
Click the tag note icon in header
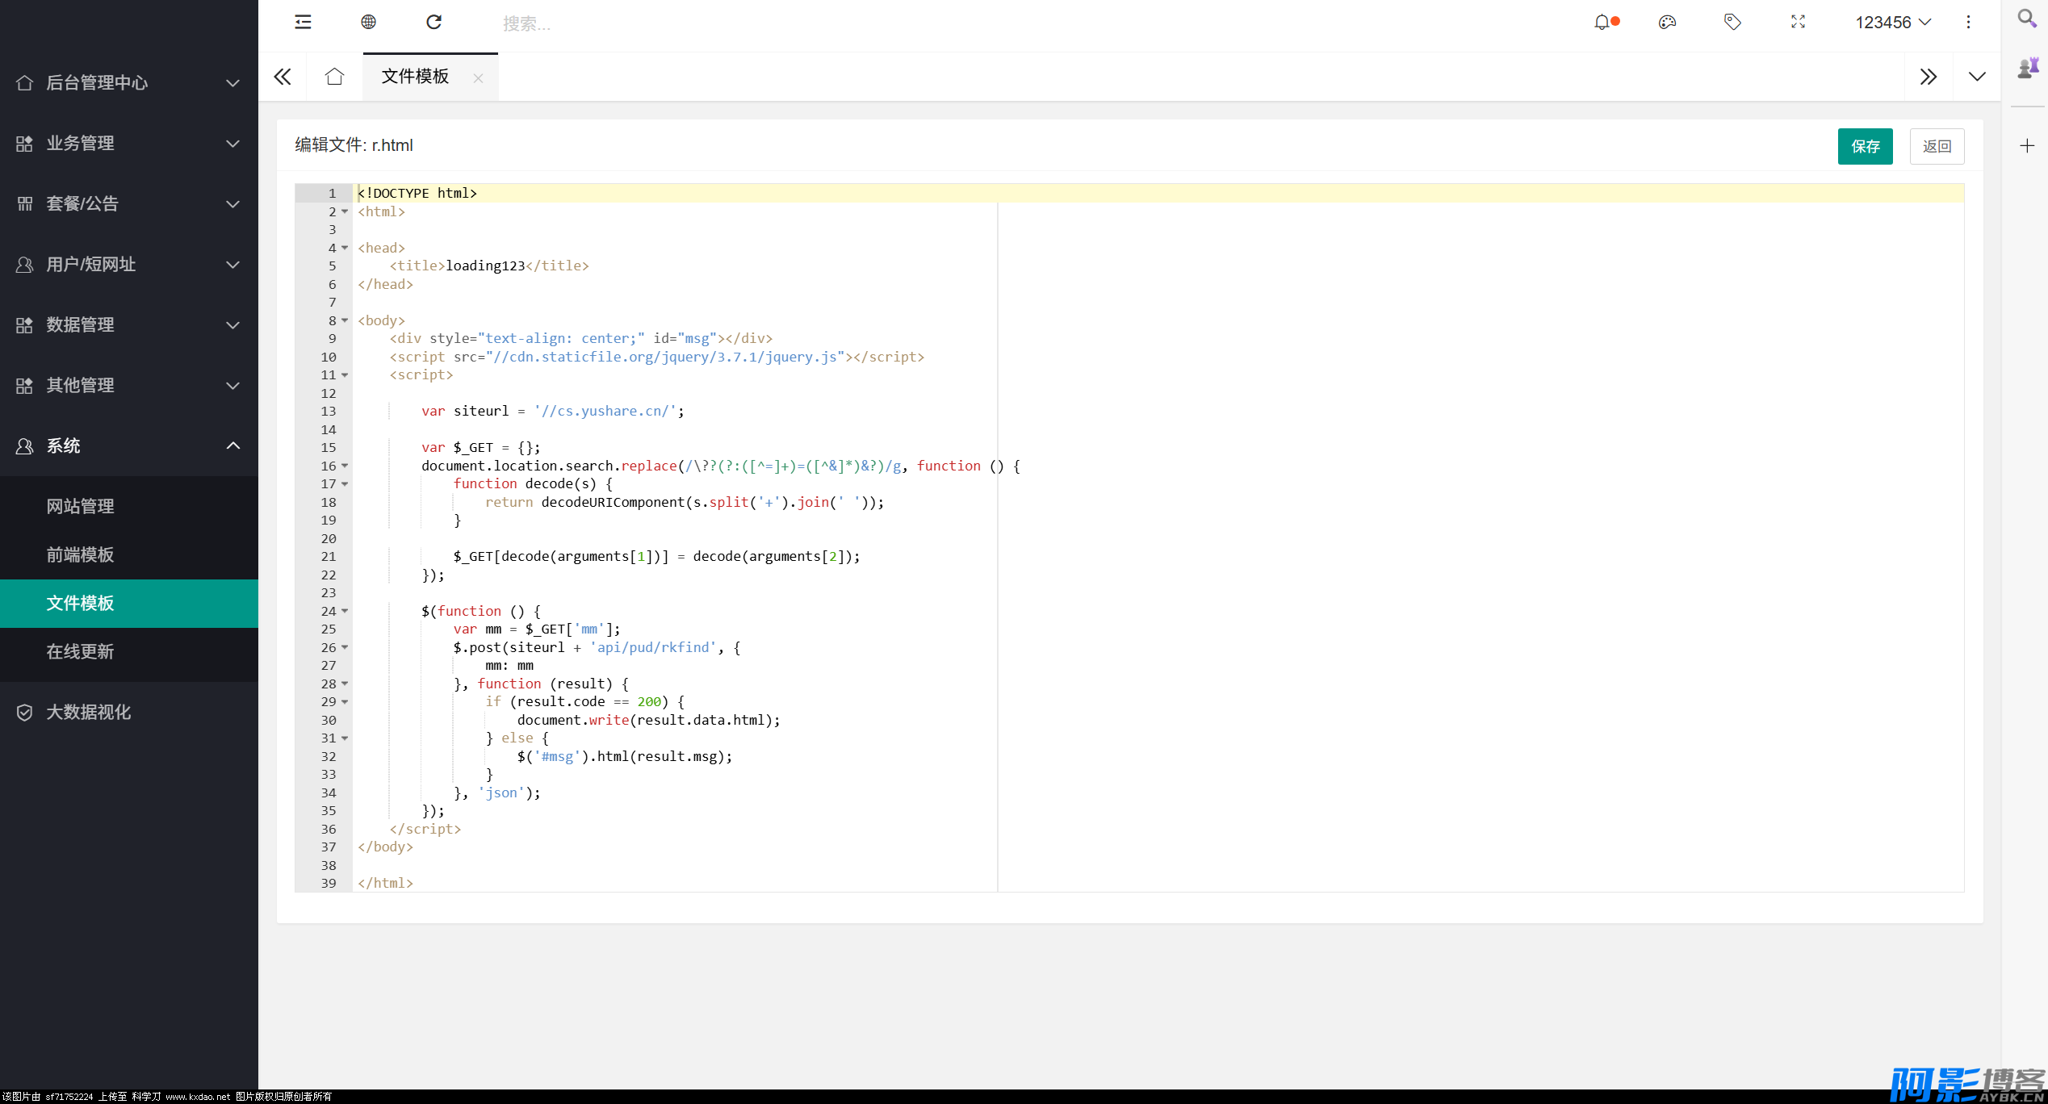pos(1732,23)
